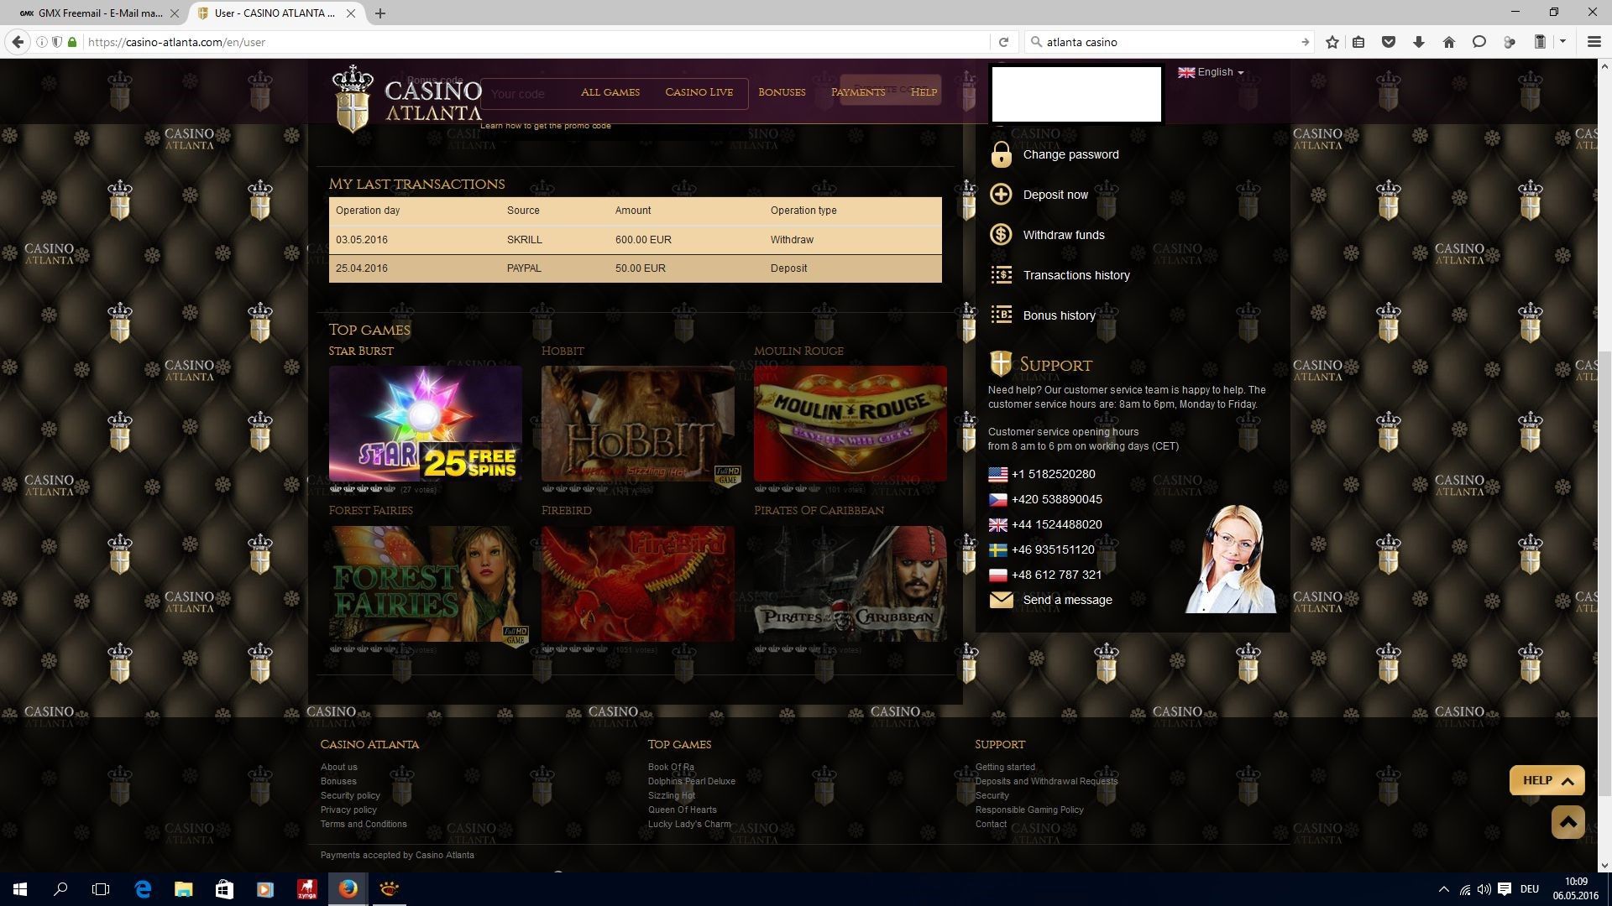Open the Terms and Conditions footer link
The image size is (1612, 906).
pyautogui.click(x=364, y=824)
